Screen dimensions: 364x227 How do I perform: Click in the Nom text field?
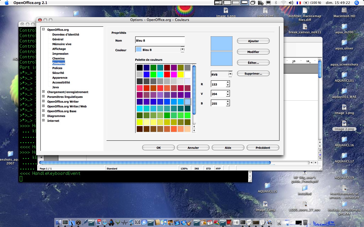(x=160, y=40)
